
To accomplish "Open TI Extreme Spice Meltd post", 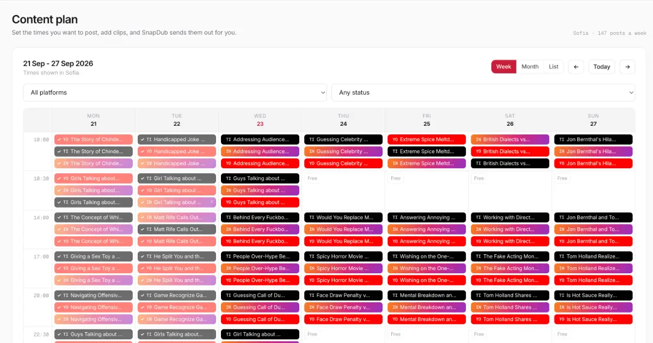I will (x=427, y=151).
